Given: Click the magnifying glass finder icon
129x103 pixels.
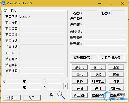Looking at the screenshot, I should click(61, 95).
